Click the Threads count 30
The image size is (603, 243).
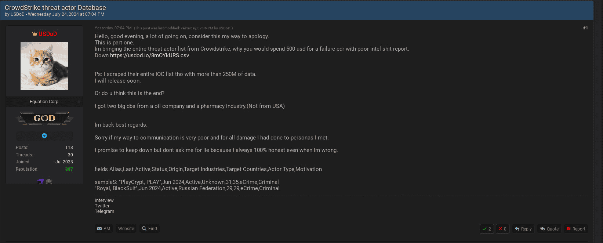click(x=70, y=155)
